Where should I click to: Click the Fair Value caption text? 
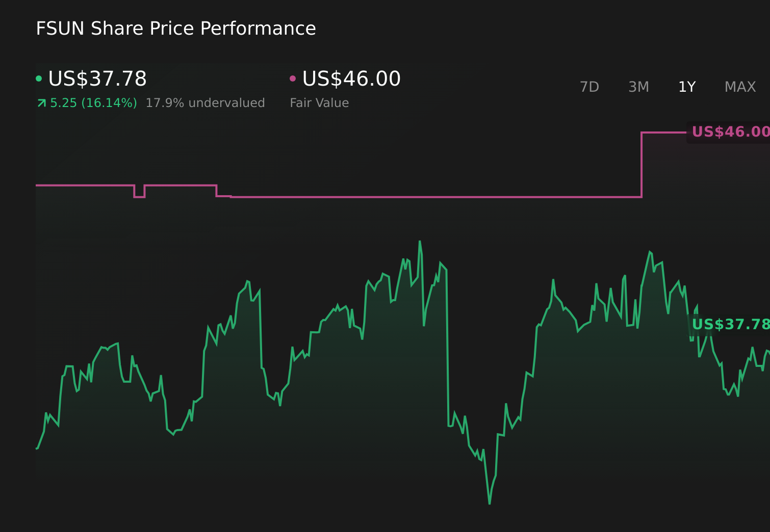pyautogui.click(x=319, y=102)
